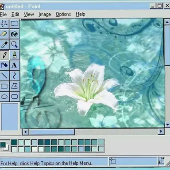170x170 pixels.
Task: Click the horizontal scrollbar thumb
Action: pyautogui.click(x=52, y=132)
